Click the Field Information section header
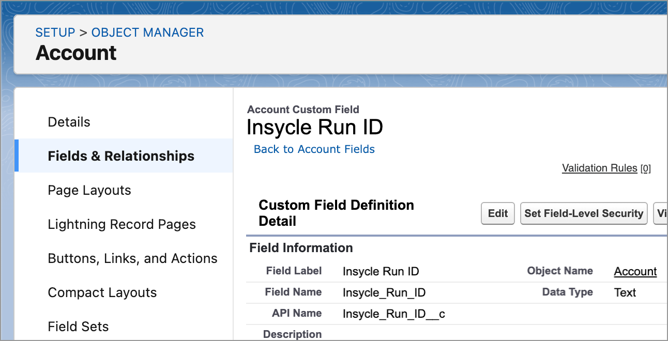The width and height of the screenshot is (668, 341). click(x=301, y=248)
